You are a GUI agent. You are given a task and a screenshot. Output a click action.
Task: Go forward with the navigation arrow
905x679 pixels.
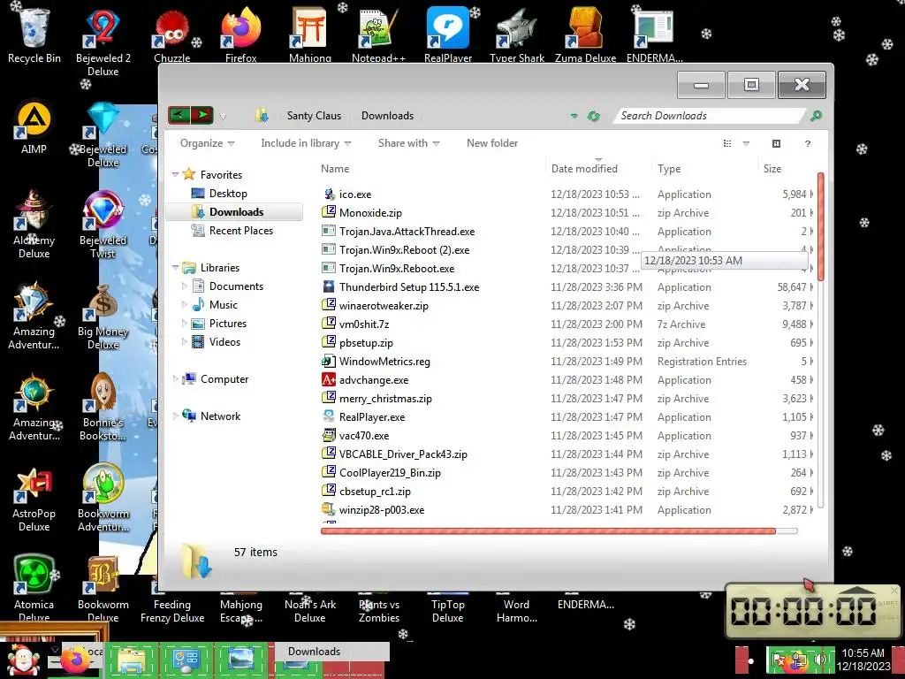pyautogui.click(x=202, y=115)
